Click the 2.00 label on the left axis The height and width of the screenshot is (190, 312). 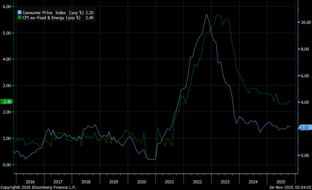[6, 112]
